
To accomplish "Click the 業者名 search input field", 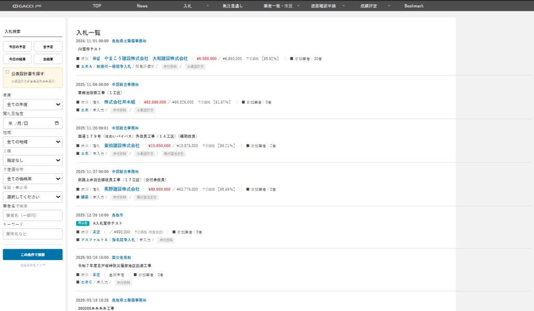I will [x=32, y=215].
